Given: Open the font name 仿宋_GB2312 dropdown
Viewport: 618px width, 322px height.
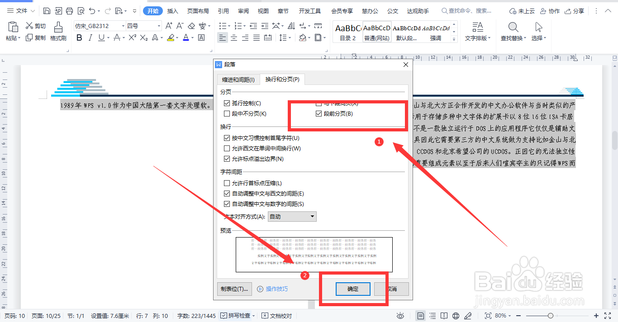Looking at the screenshot, I should pos(123,26).
